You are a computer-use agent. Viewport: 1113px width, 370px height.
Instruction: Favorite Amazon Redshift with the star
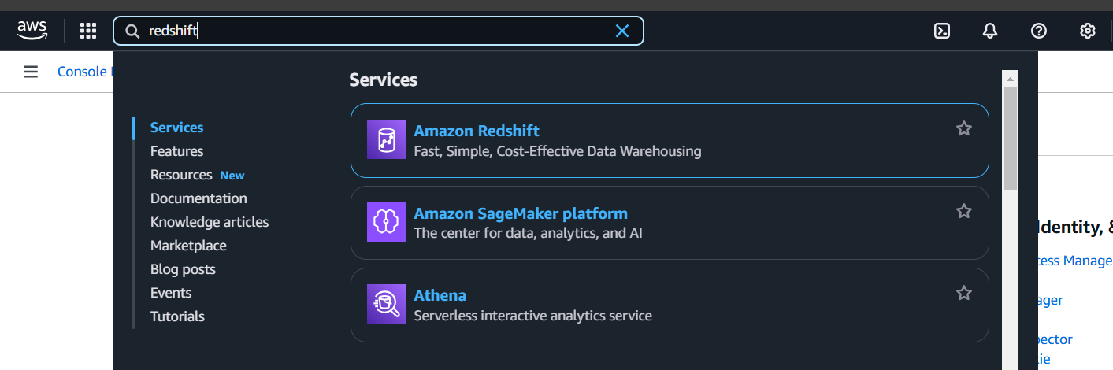click(964, 128)
